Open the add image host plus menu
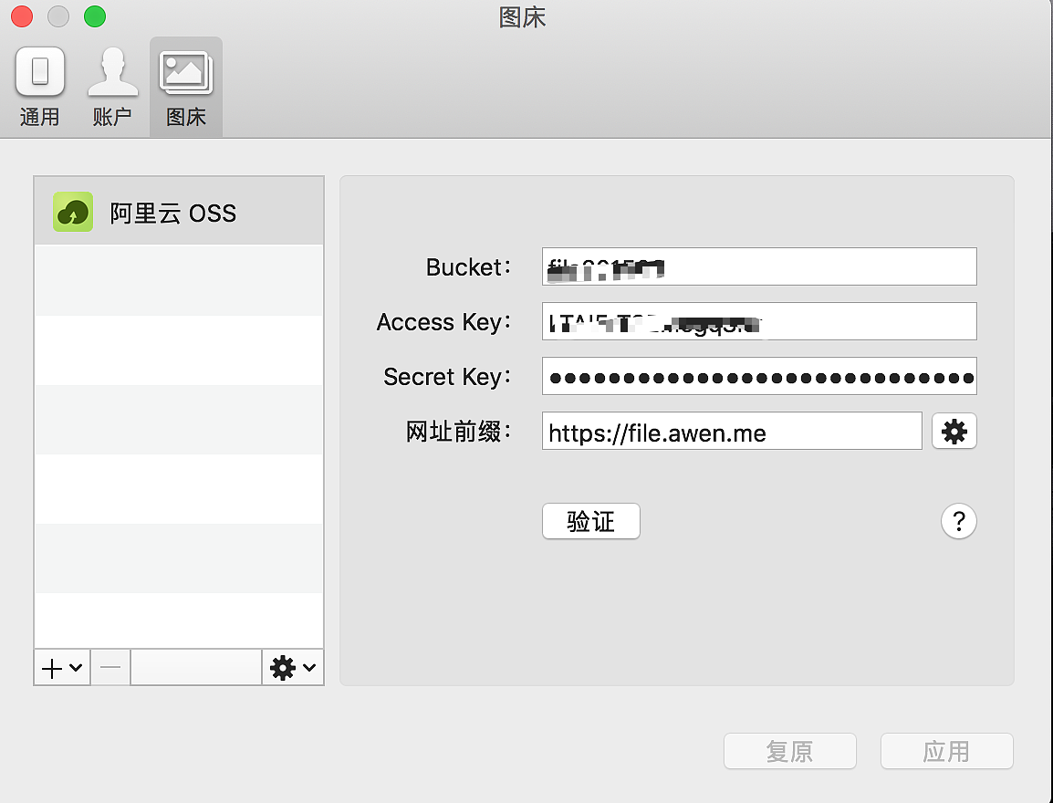This screenshot has height=803, width=1053. coord(62,668)
